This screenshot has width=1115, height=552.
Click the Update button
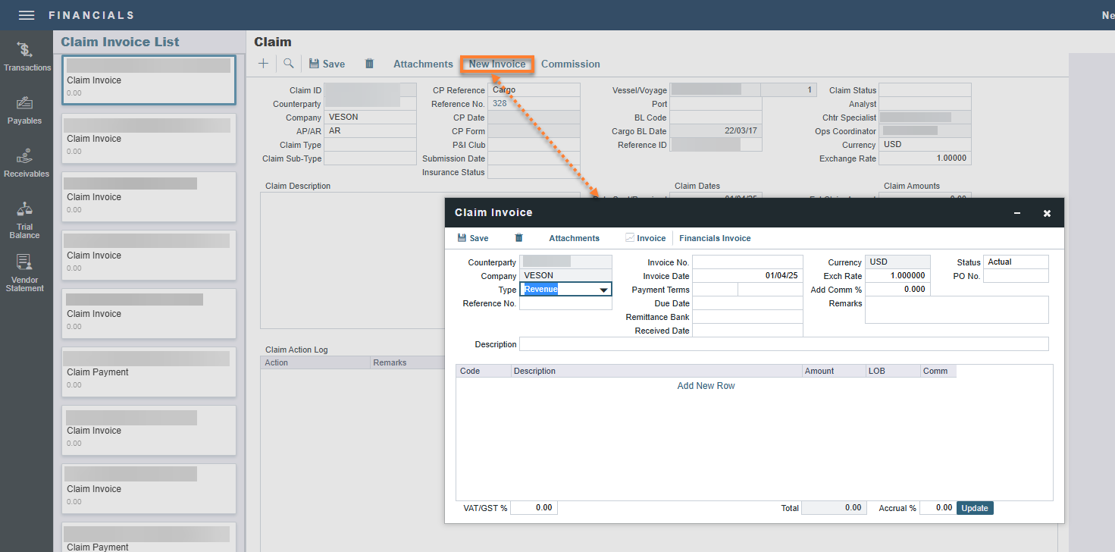975,508
